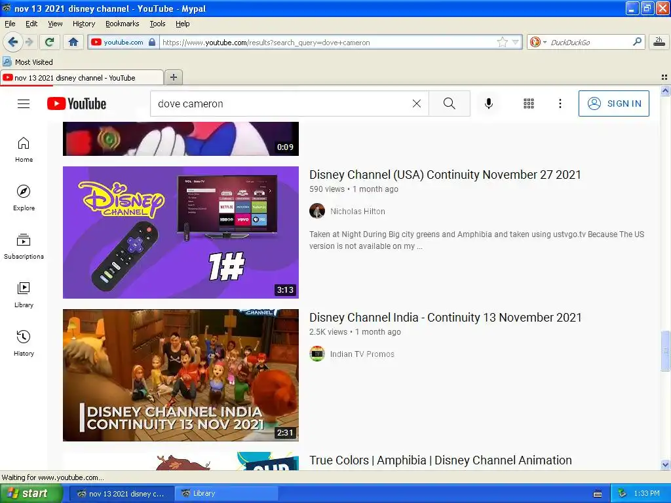
Task: Open the Help menu
Action: tap(182, 24)
